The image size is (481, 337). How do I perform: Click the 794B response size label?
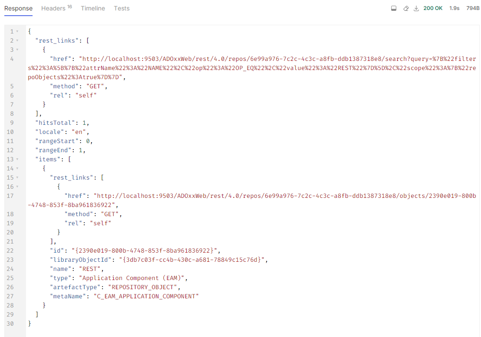click(x=472, y=8)
